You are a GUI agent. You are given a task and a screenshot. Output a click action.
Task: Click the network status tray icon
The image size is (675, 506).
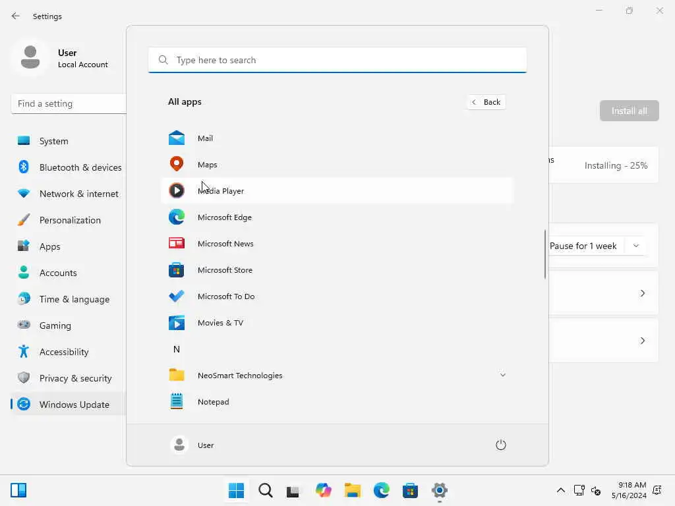(x=579, y=490)
